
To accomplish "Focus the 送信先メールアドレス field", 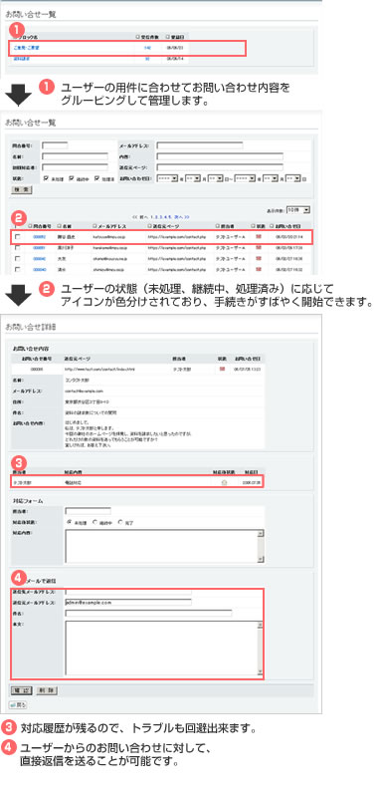I will point(128,593).
